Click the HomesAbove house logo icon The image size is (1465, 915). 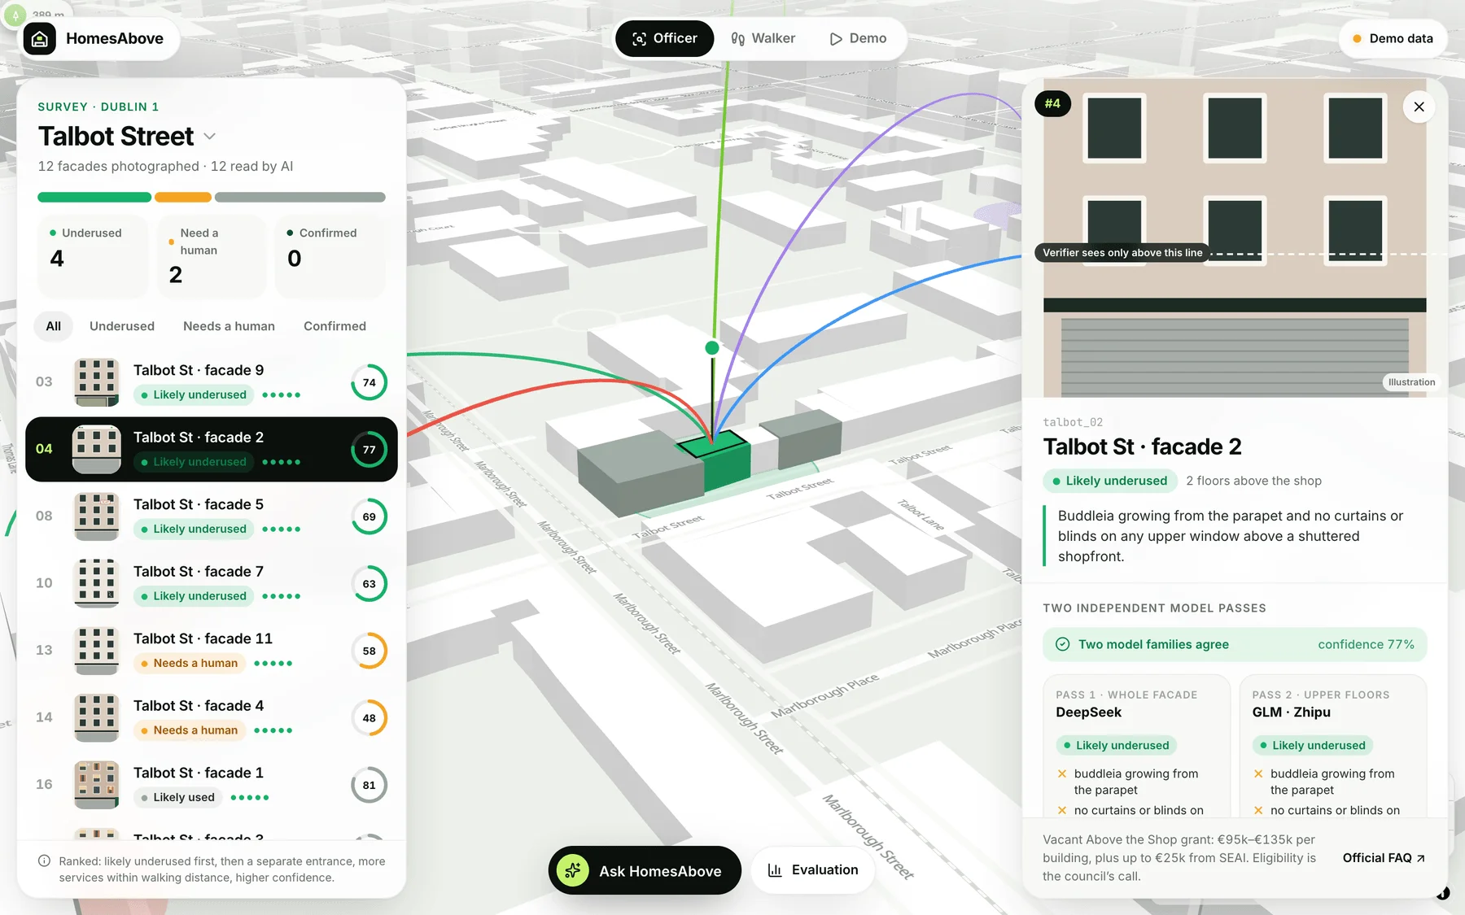40,39
